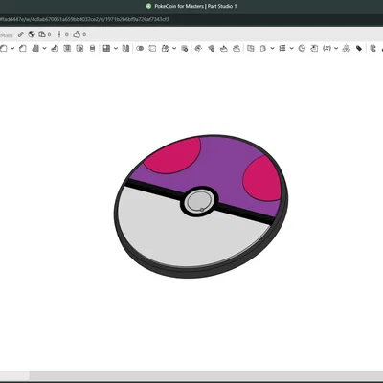Select the Chamfer tool icon
This screenshot has width=383, height=383.
[23, 49]
